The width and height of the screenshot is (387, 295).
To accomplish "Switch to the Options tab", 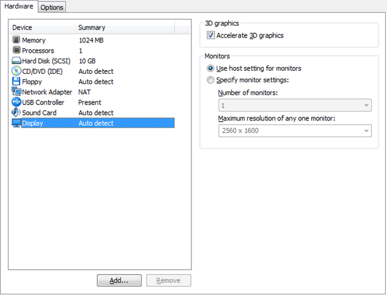I will pos(52,7).
